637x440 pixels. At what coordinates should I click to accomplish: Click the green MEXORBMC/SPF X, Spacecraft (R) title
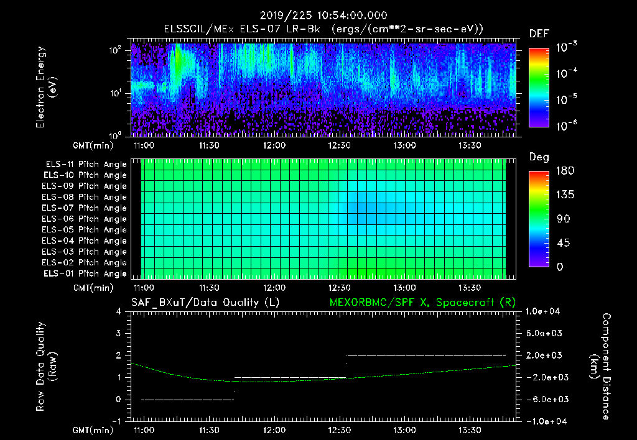point(422,303)
